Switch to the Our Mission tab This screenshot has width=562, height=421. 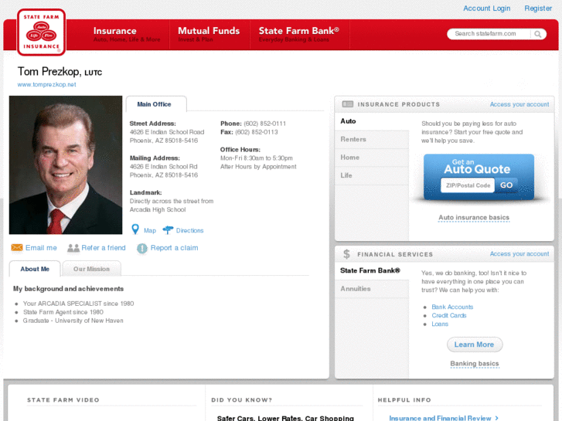coord(91,269)
